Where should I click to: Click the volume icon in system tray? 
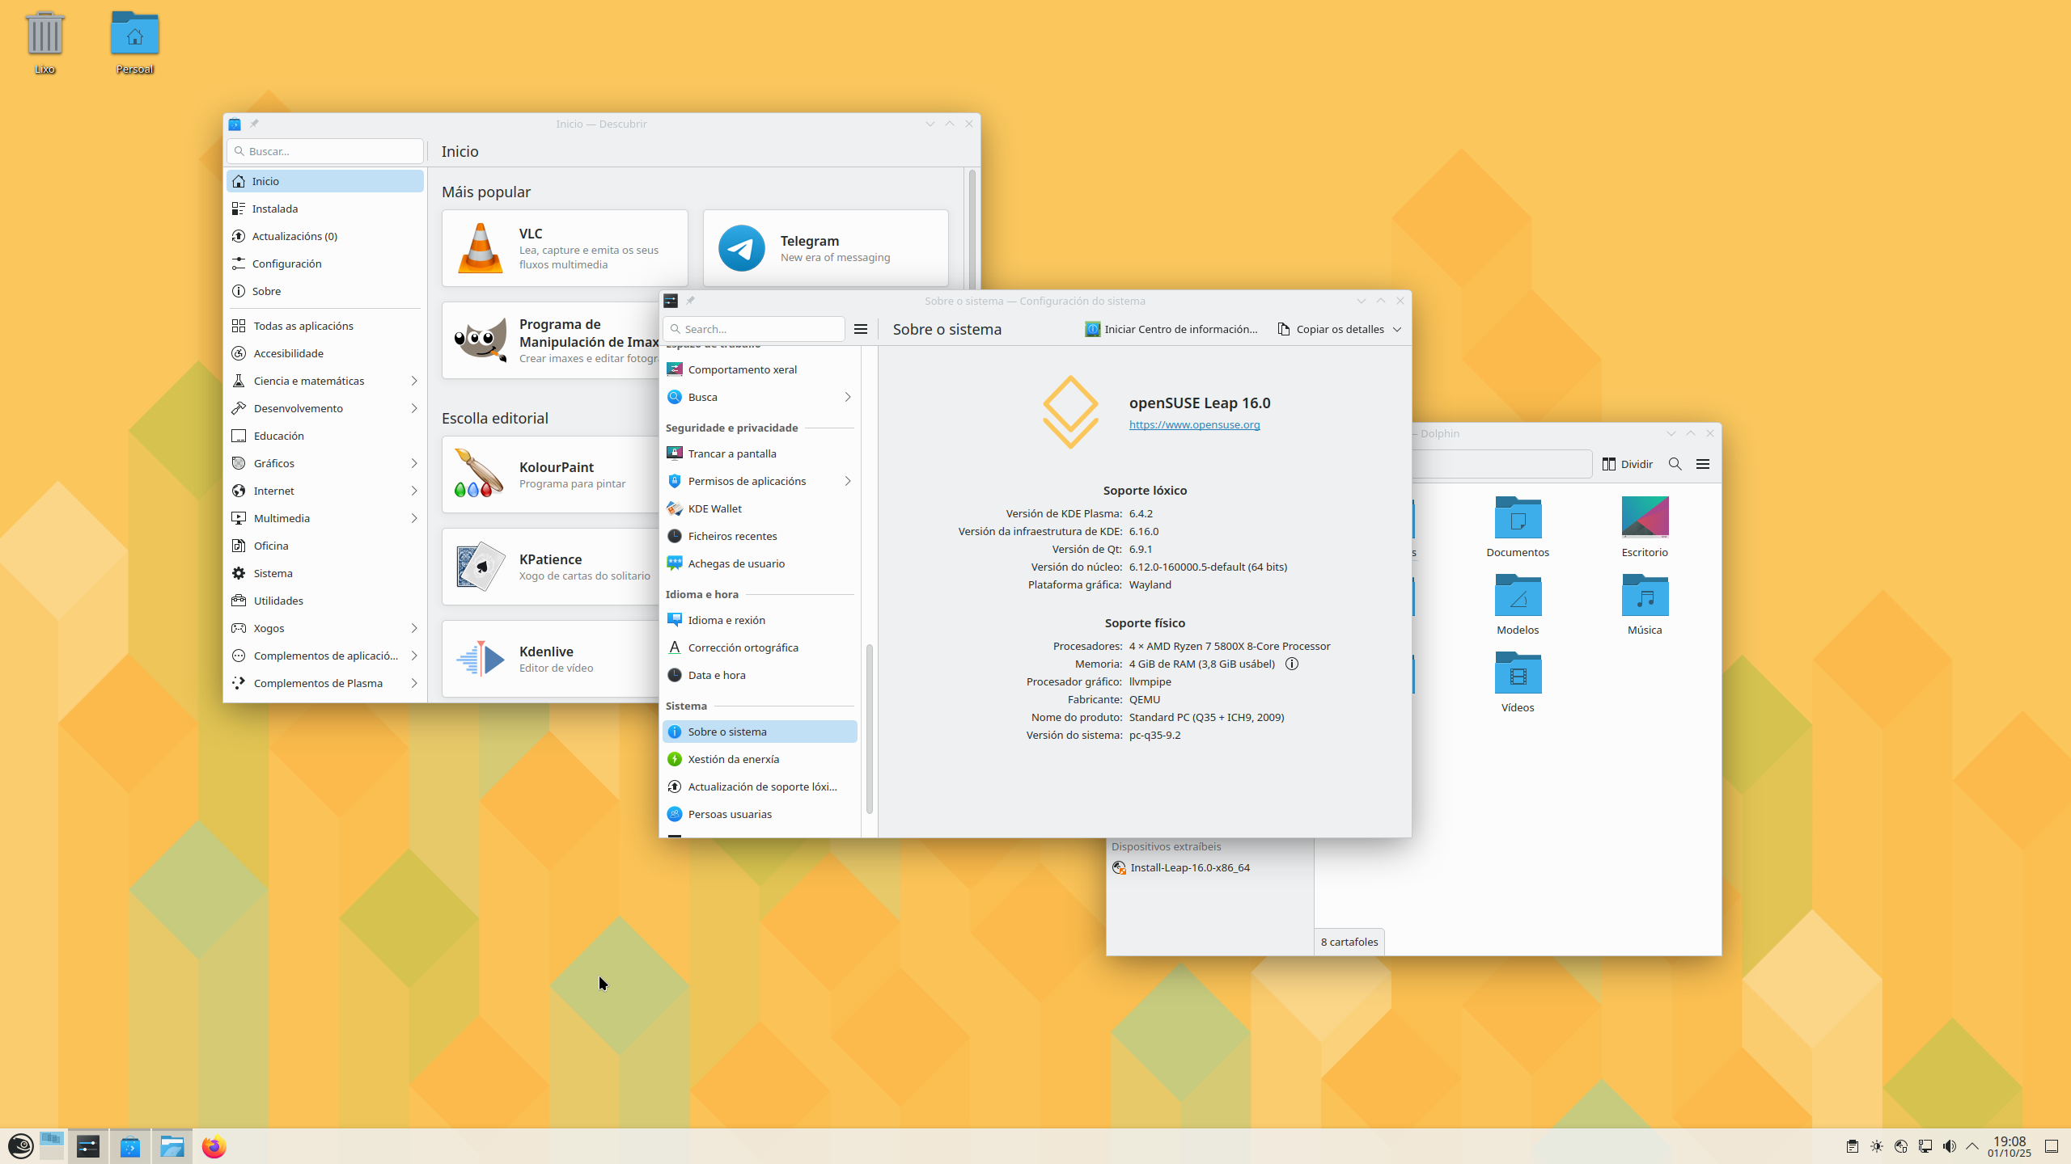[1949, 1146]
